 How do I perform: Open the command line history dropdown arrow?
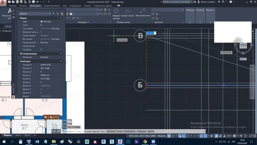pos(204,131)
